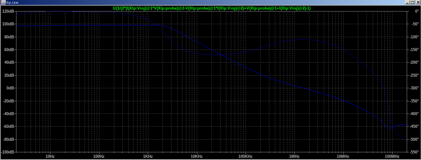This screenshot has width=421, height=160.
Task: Click the 80dB label on the left axis
Action: point(9,37)
